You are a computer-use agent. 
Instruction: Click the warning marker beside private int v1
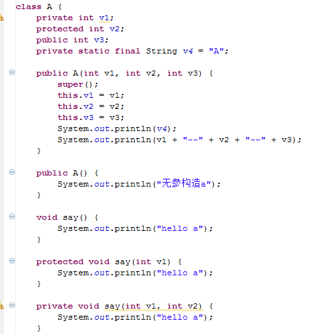pyautogui.click(x=1, y=18)
